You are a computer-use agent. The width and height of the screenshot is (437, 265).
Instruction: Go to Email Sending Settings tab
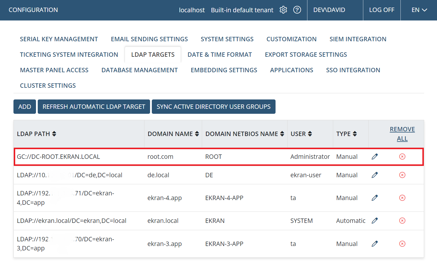(149, 39)
